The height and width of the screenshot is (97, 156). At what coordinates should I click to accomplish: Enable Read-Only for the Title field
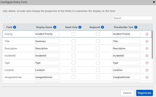click(x=74, y=41)
